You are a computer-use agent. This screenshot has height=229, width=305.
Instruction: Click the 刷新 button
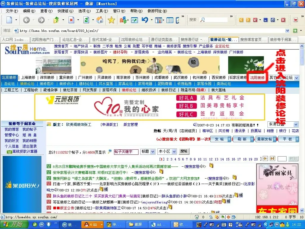[244, 139]
